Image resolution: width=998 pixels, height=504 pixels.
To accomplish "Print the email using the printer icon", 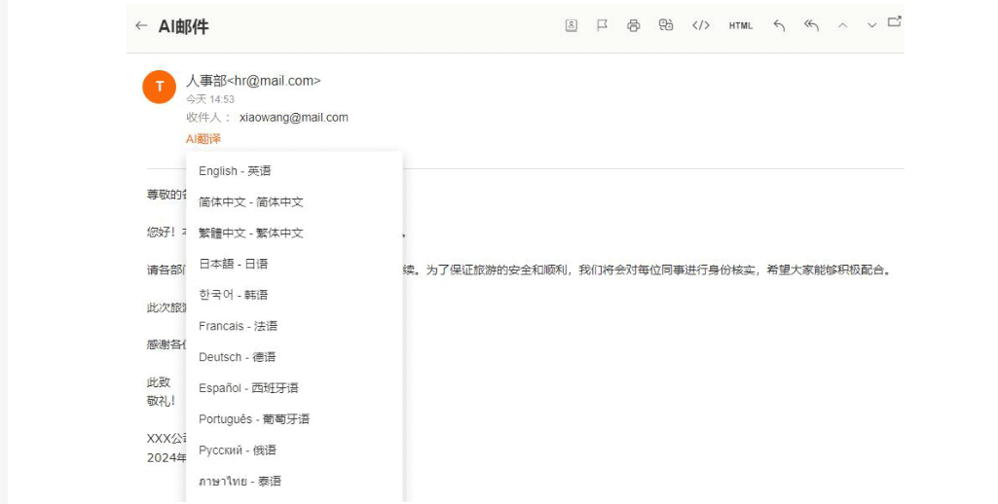I will click(x=634, y=26).
